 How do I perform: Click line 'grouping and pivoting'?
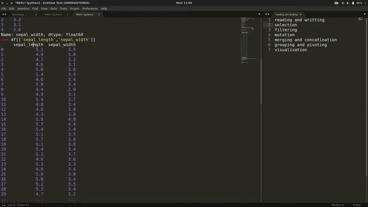(301, 45)
